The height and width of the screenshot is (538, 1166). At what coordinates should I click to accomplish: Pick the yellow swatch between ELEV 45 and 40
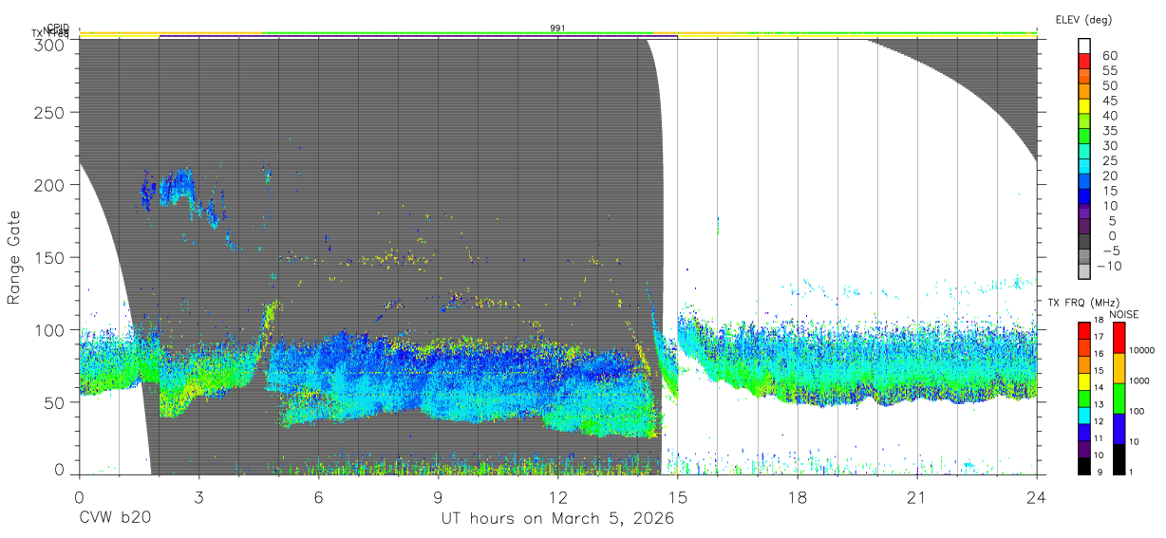1084,107
